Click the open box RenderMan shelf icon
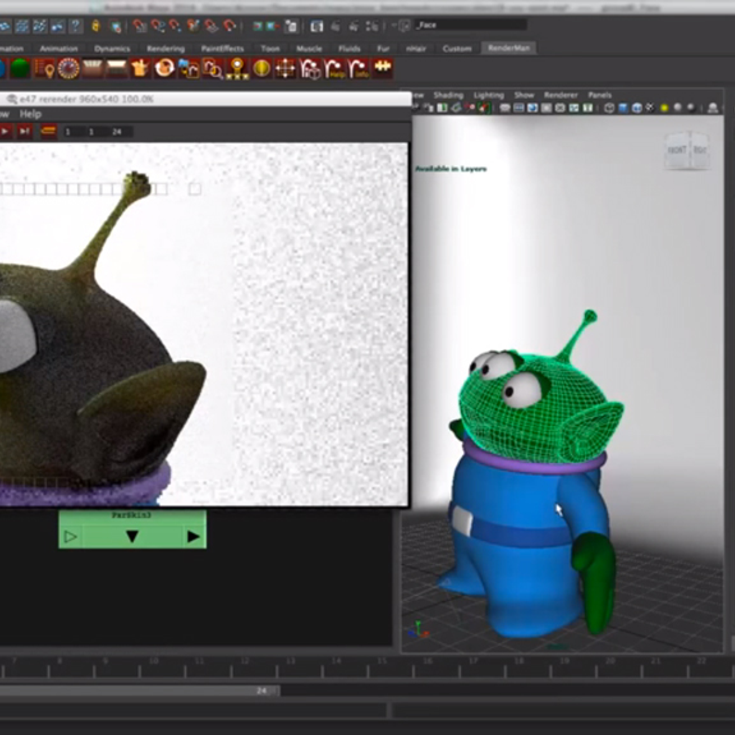This screenshot has height=735, width=735. 92,68
